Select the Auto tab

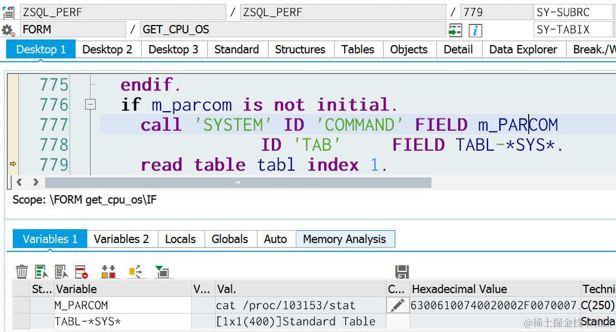click(x=275, y=239)
